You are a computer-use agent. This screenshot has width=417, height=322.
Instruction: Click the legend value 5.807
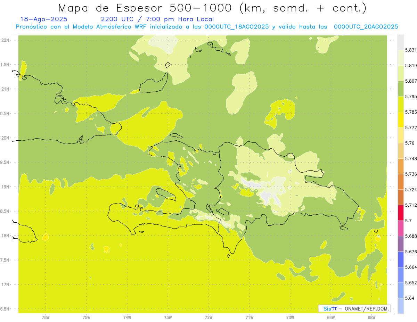coord(411,81)
